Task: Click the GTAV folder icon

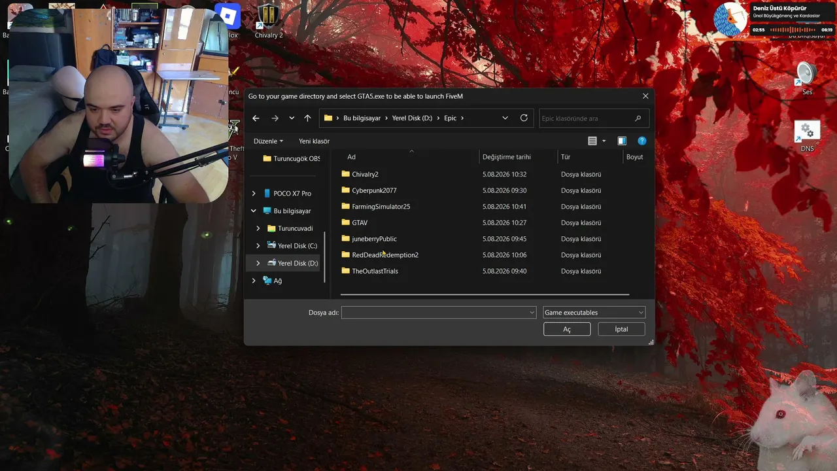Action: [x=346, y=222]
